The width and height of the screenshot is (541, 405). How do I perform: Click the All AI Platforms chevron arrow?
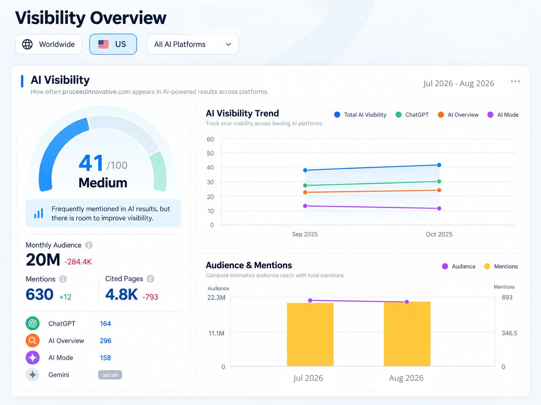click(229, 44)
